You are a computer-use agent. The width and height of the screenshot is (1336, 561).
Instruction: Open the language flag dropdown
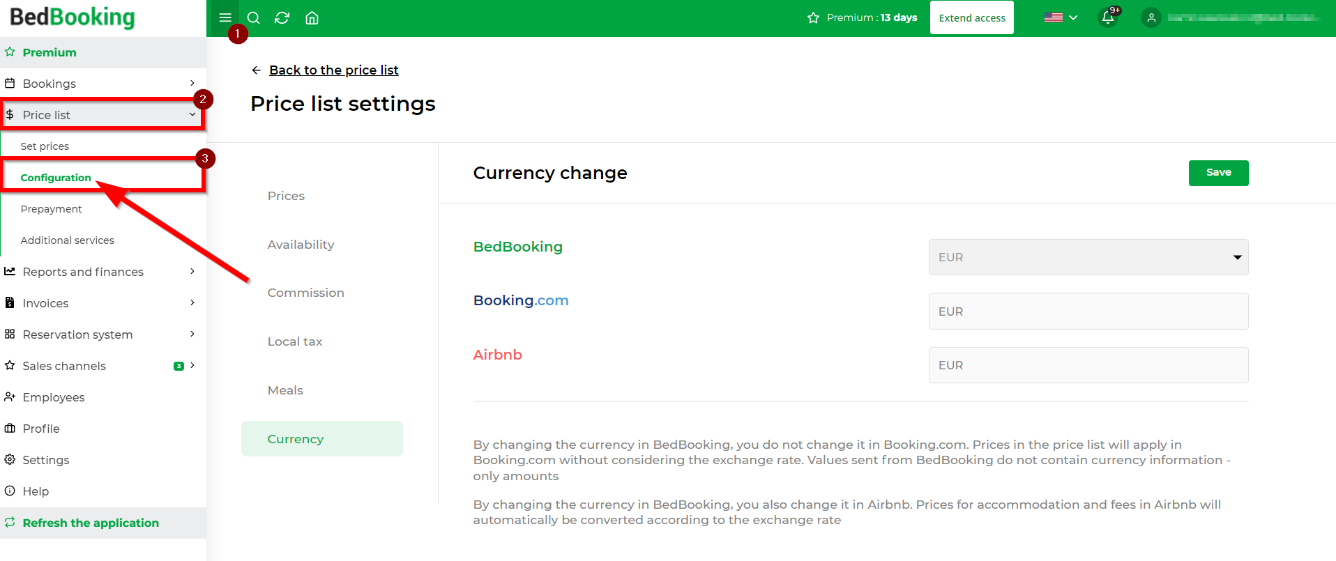click(x=1061, y=17)
